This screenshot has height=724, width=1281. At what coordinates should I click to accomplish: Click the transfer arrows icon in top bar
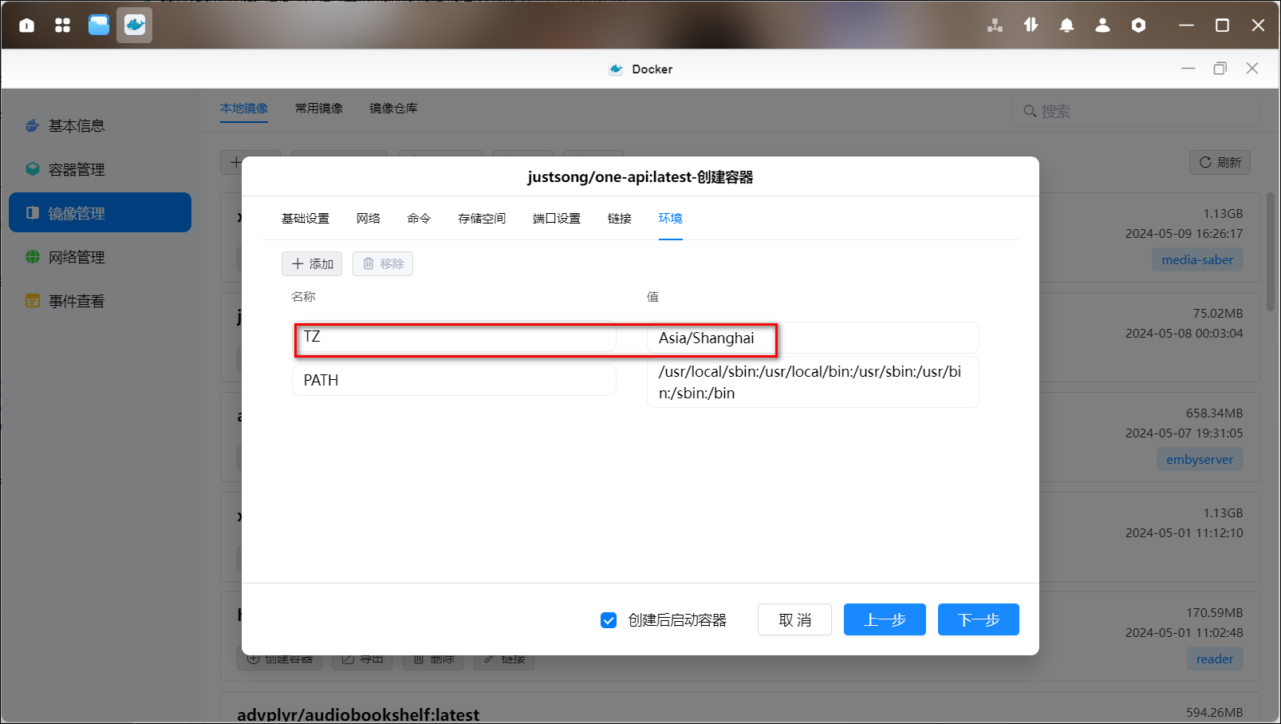(1031, 26)
